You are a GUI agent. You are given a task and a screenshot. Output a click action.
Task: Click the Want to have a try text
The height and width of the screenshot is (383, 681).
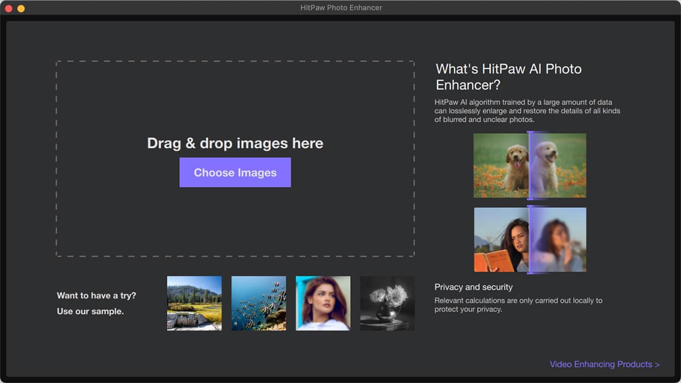tap(96, 296)
